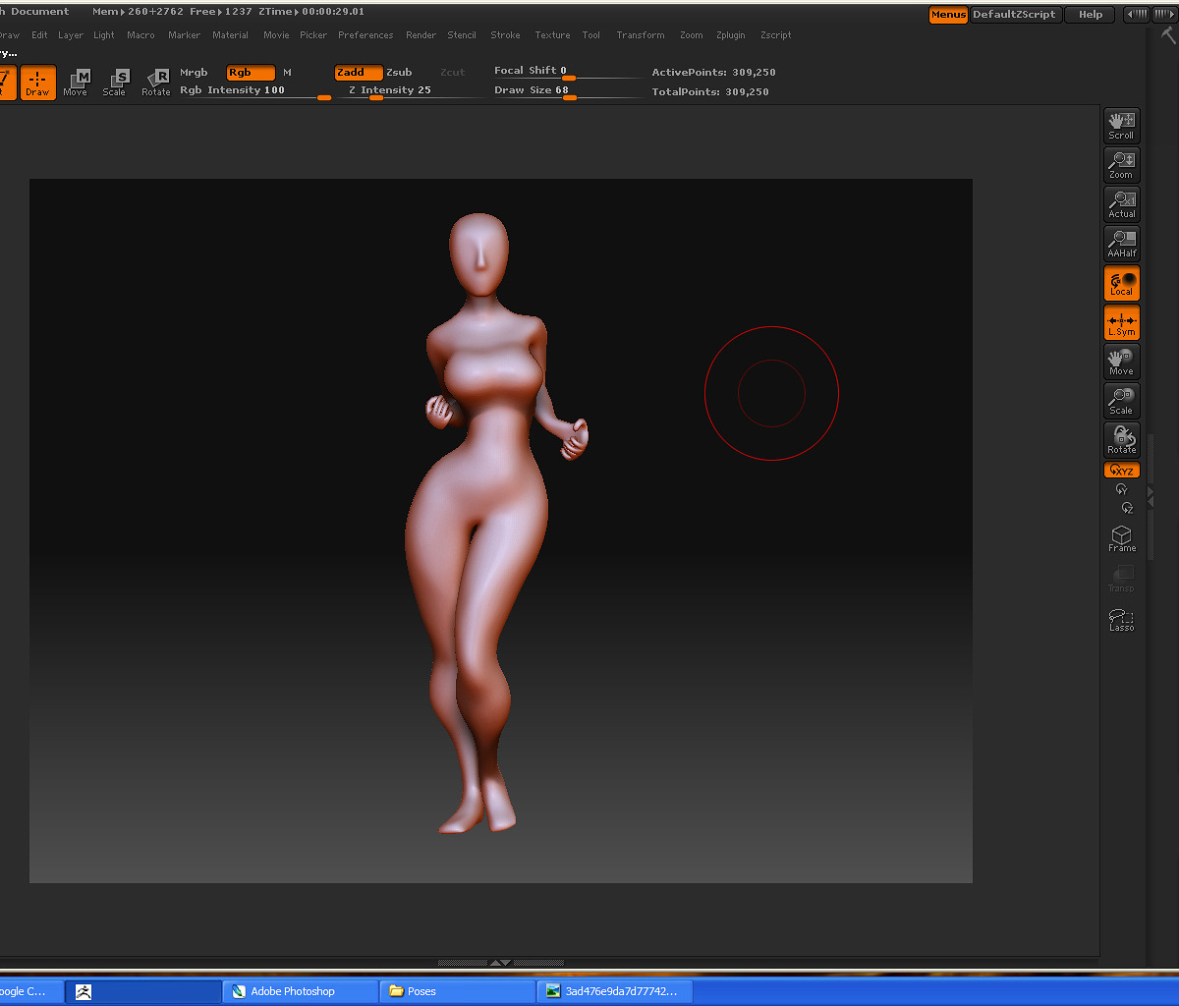Viewport: 1179px width, 1006px height.
Task: Select the Lasso selection button
Action: point(1121,619)
